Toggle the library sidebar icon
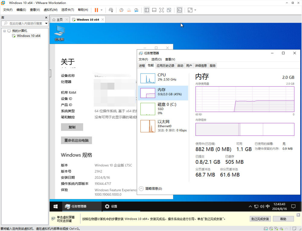Screen dimensions: 302x231 coord(147,10)
